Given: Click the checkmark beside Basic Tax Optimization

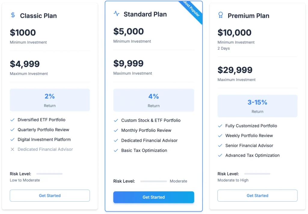Looking at the screenshot, I should (116, 151).
